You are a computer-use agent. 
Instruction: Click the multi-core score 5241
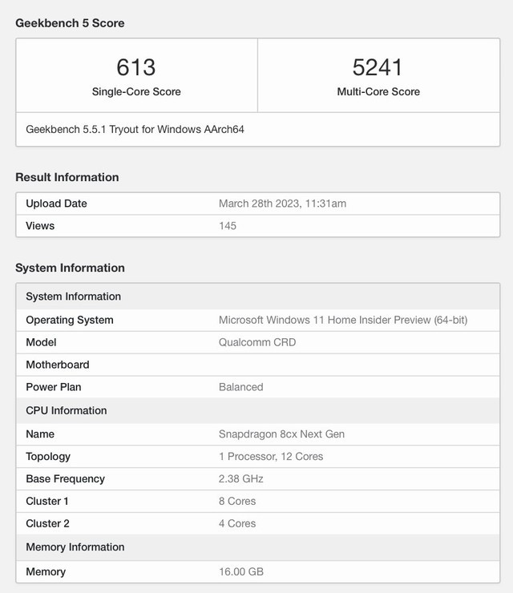(x=378, y=67)
